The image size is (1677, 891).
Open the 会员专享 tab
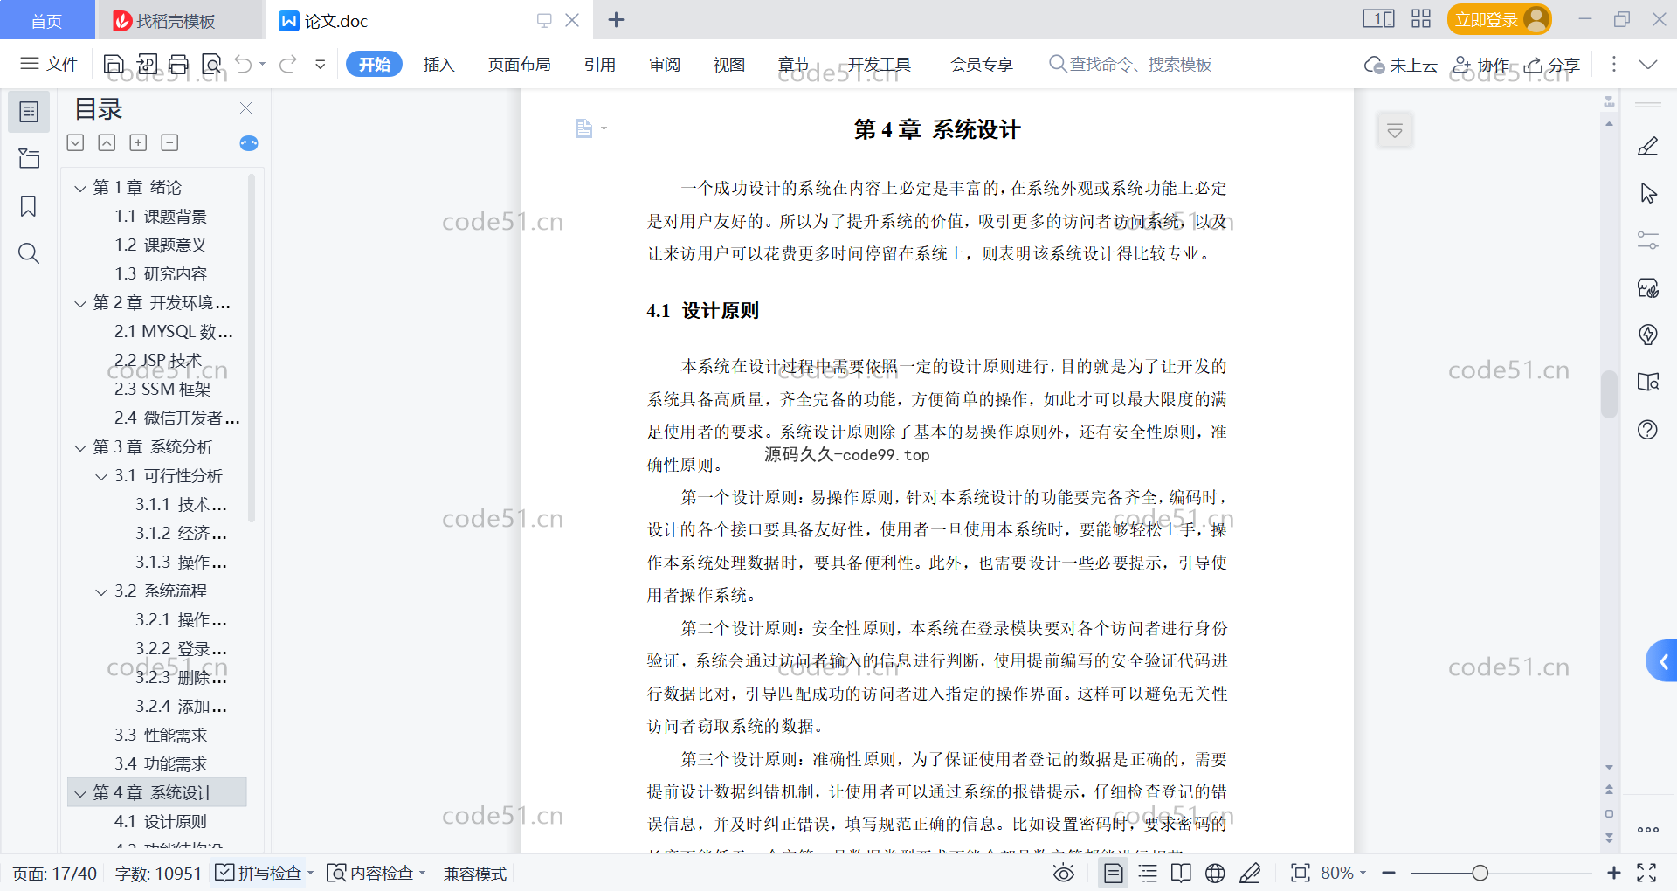tap(982, 64)
